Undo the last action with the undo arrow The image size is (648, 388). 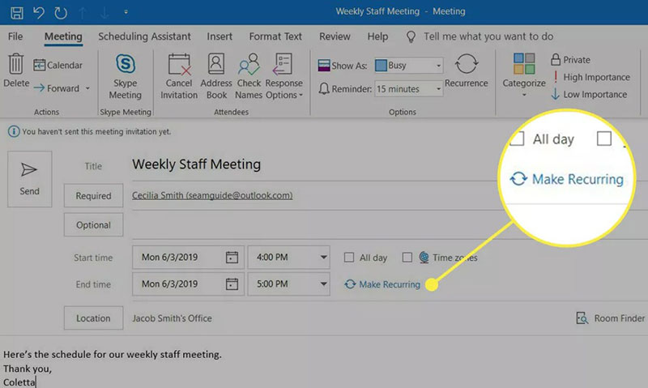[x=38, y=12]
